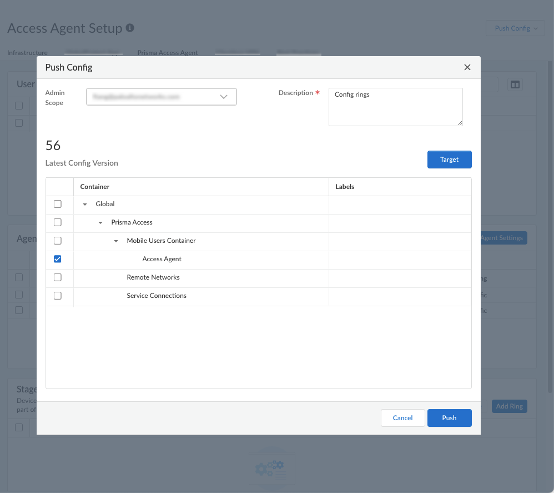
Task: Push the configuration
Action: (449, 418)
